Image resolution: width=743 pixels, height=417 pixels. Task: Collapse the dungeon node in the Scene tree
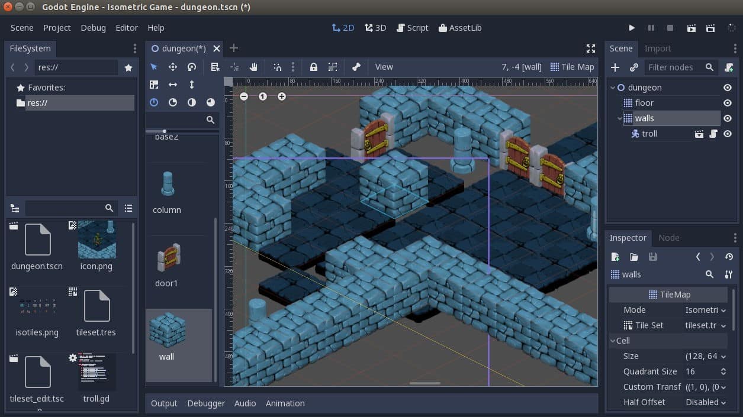click(x=612, y=87)
